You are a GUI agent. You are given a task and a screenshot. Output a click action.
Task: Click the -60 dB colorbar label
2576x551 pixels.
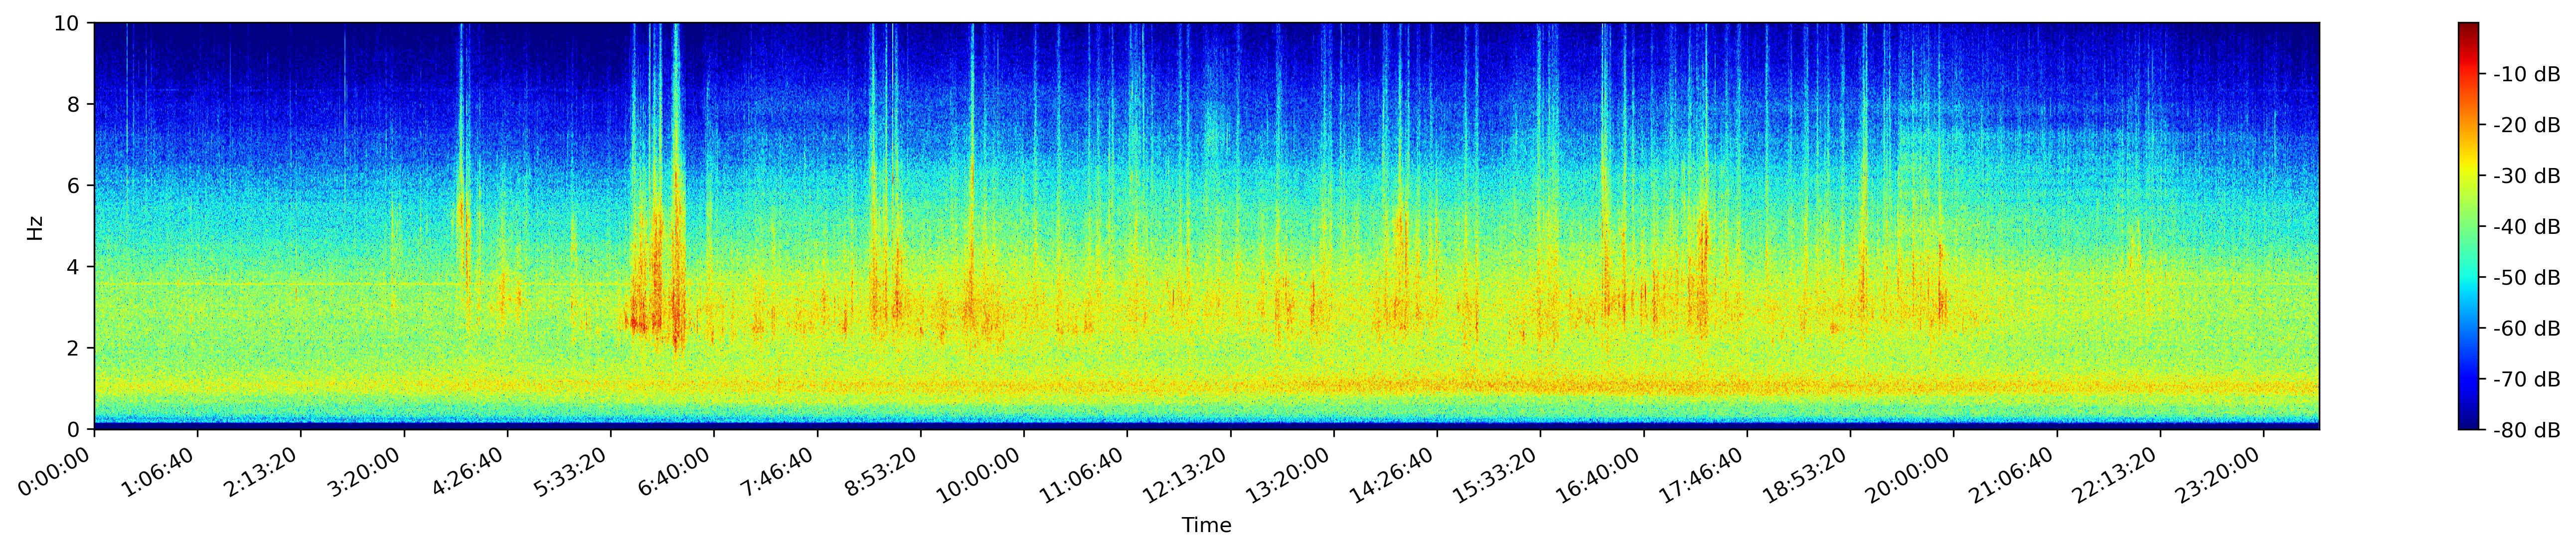pyautogui.click(x=2526, y=329)
